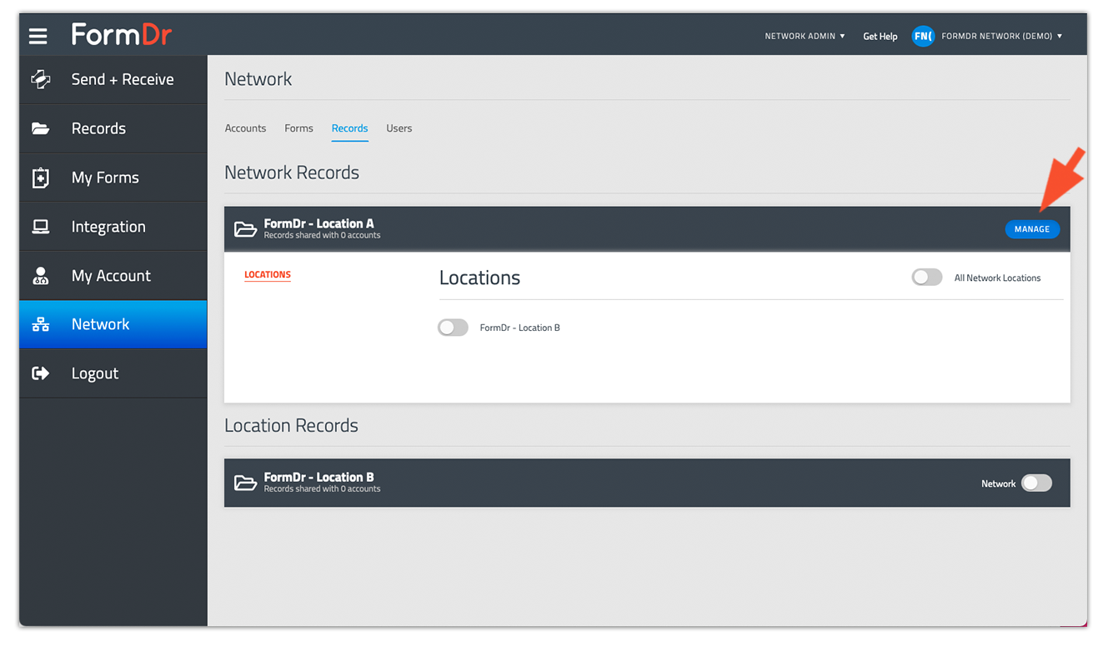
Task: Select Network in sidebar
Action: pos(113,324)
